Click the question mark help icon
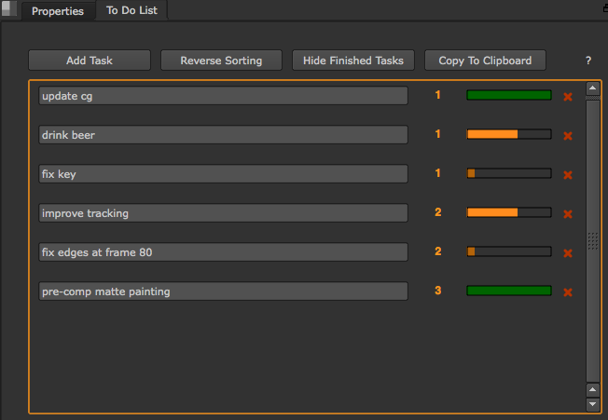Screen dimensions: 608x420 588,61
